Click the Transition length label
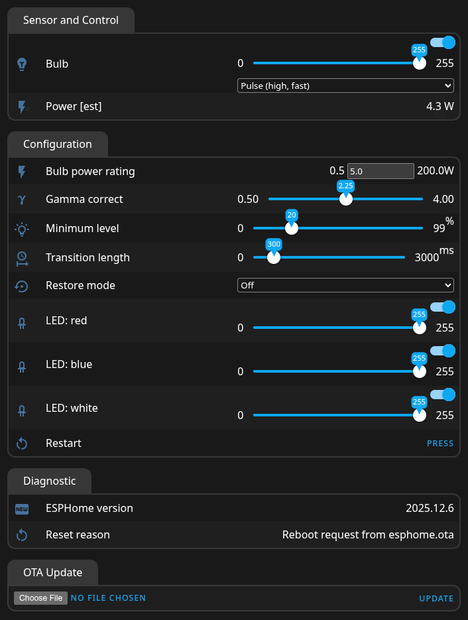This screenshot has height=620, width=468. click(x=88, y=258)
